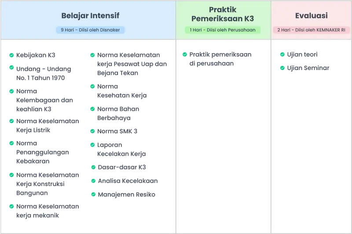Image resolution: width=352 pixels, height=234 pixels.
Task: Select the "2 Hari - Diisi oleh KEMNAKER RI" badge
Action: pos(311,30)
